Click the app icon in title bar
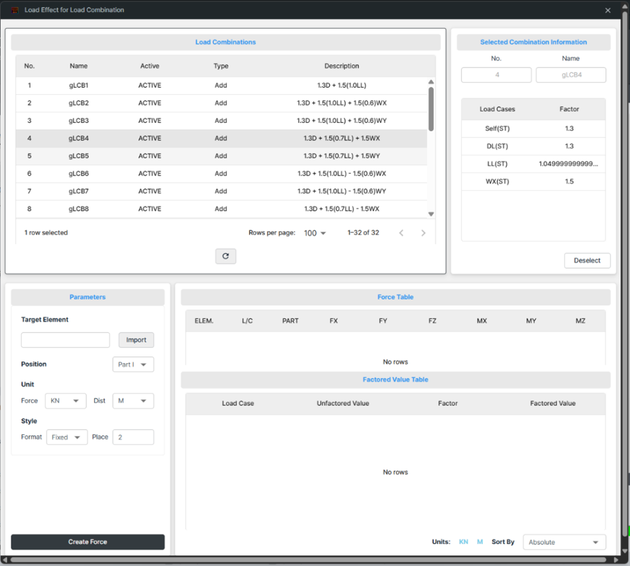This screenshot has height=566, width=630. pos(15,10)
